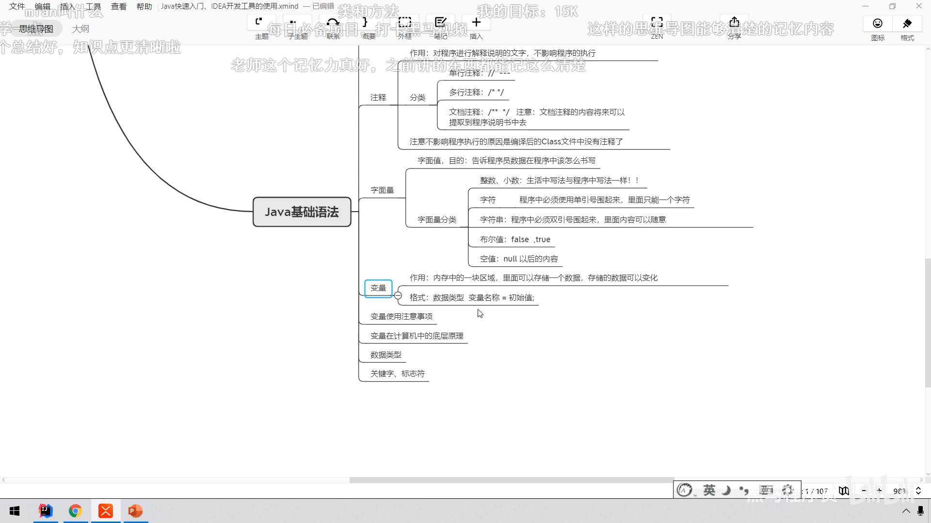Toggle the mini-map overview icon

(844, 491)
